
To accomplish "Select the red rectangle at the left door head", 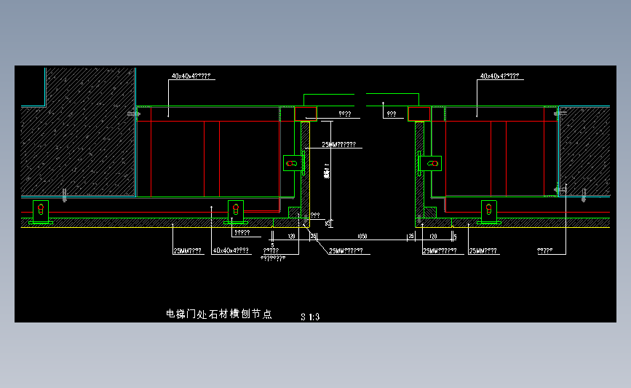I will (x=306, y=114).
